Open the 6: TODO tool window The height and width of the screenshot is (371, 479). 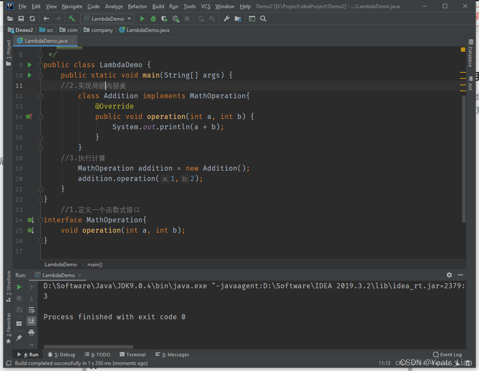coord(97,355)
